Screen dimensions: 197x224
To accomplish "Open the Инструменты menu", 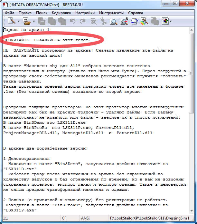I will pos(111,13).
